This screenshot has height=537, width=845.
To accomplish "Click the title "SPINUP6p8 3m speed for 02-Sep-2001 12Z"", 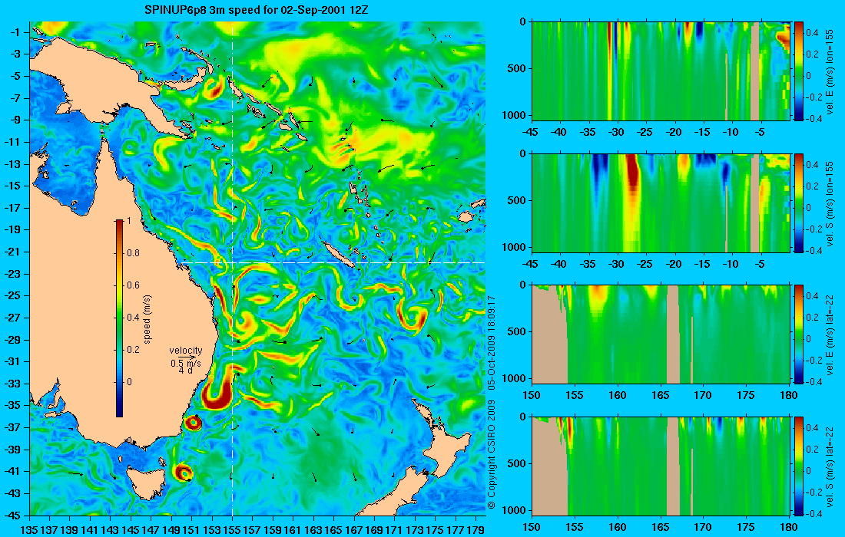I will pyautogui.click(x=256, y=10).
